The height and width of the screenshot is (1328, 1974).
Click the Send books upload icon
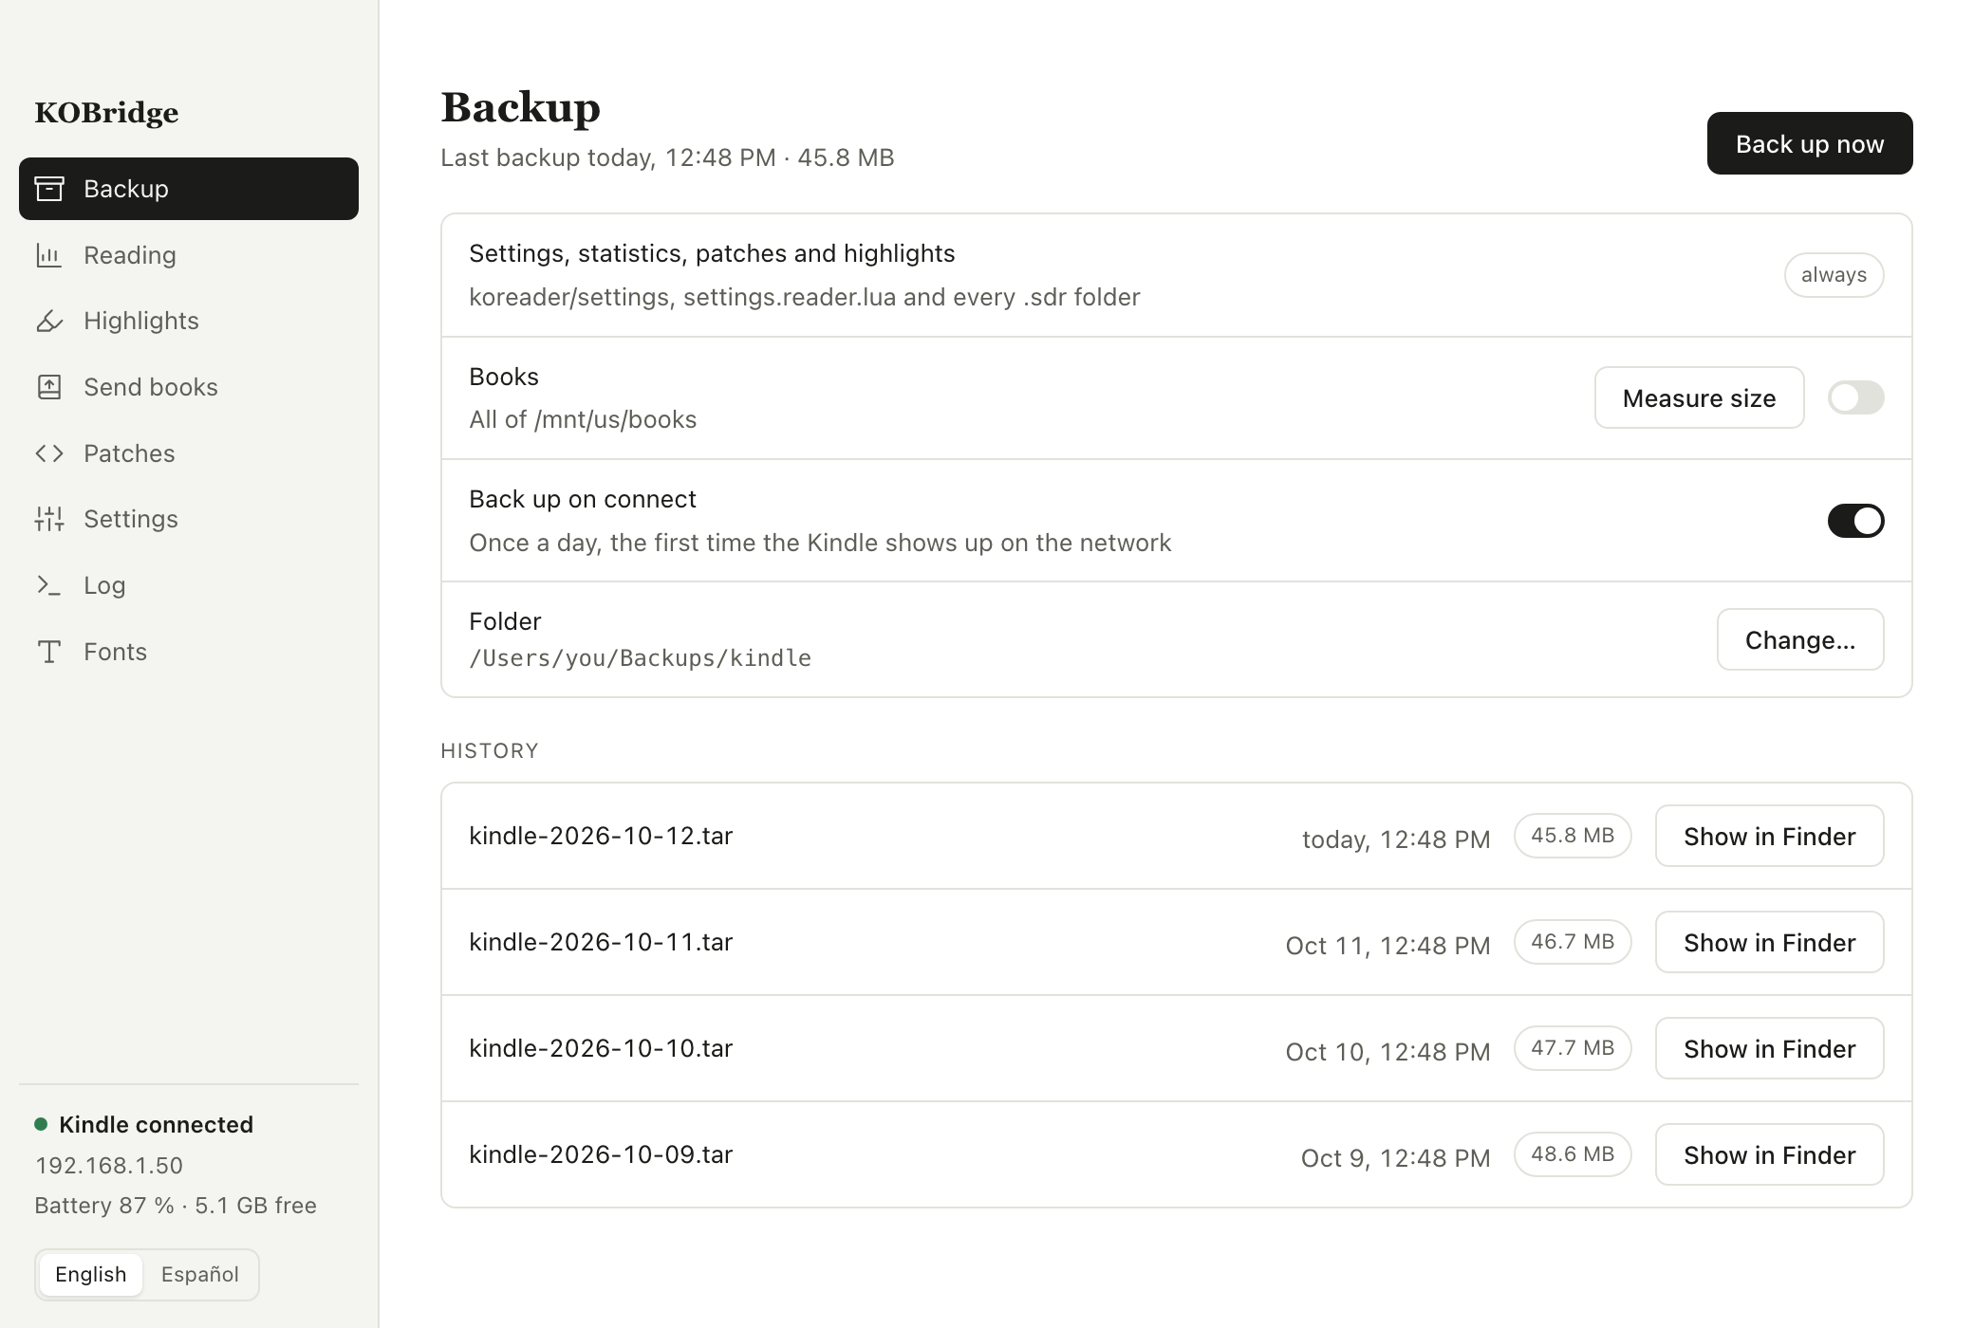[49, 387]
